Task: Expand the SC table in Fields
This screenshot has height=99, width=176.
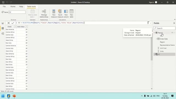Action: [x=155, y=54]
